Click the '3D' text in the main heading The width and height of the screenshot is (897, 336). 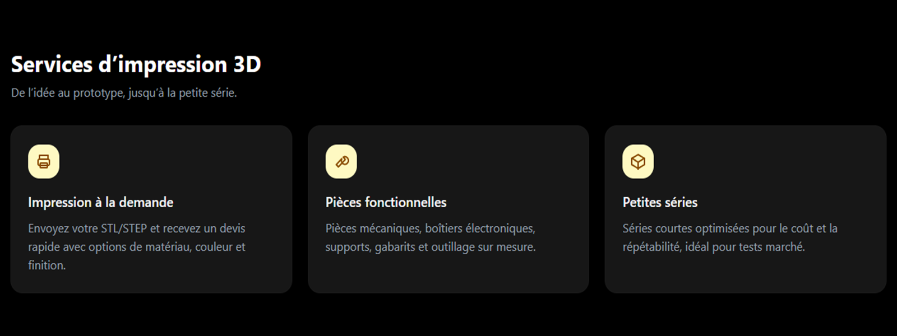(247, 64)
